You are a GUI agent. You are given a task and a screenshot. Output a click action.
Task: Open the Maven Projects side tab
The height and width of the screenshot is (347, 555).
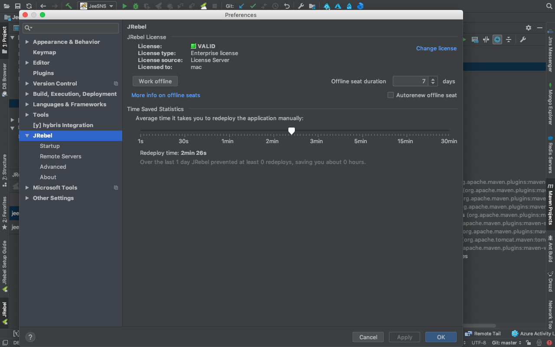(550, 204)
